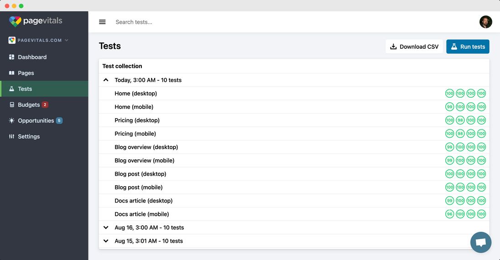Viewport: 500px width, 260px height.
Task: Go to the Tests menu item
Action: click(x=25, y=89)
